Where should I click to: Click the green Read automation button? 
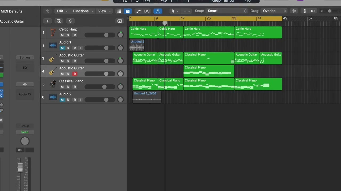point(25,132)
